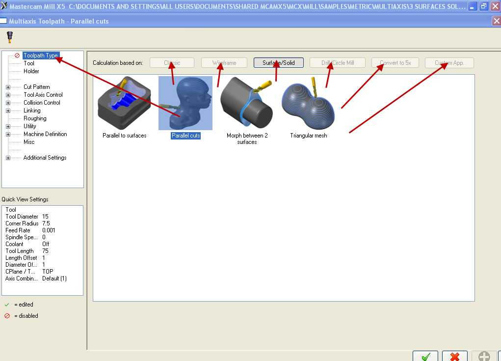Expand the Cut Pattern tree node
Screen dimensions: 501x361
(x=8, y=87)
